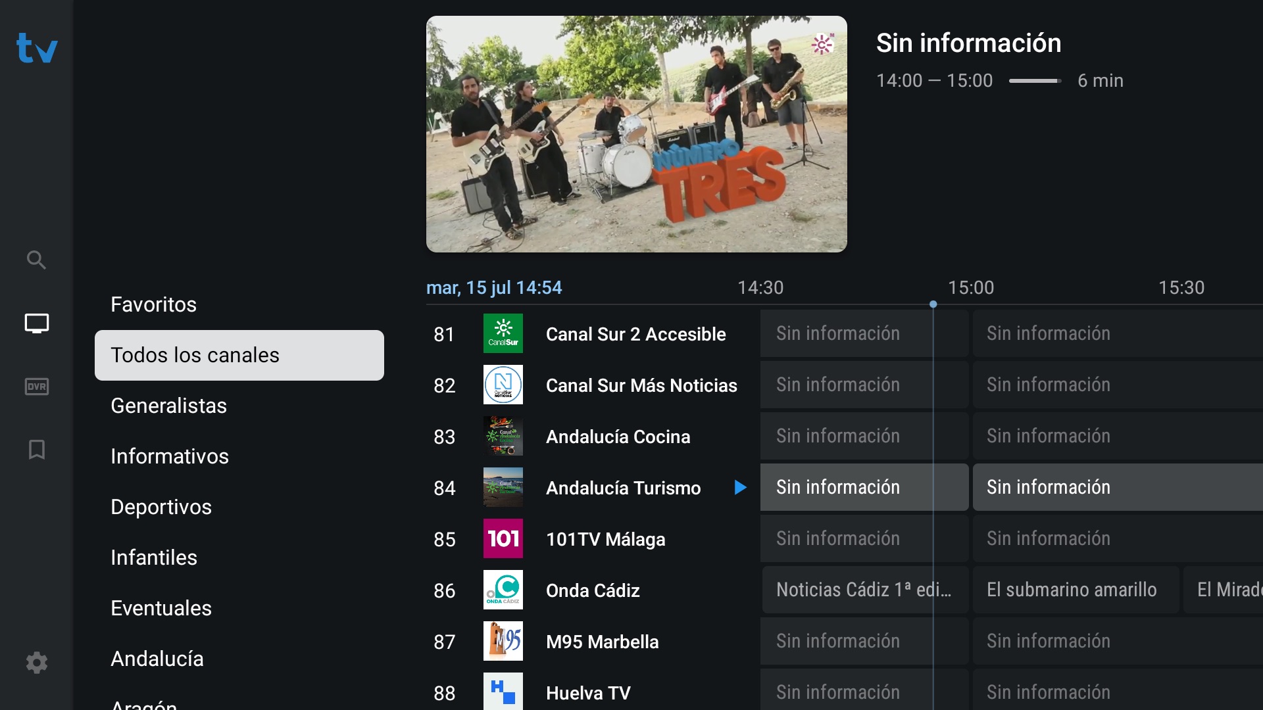The height and width of the screenshot is (710, 1263).
Task: Open current program on Canal Sur 2 Accesible
Action: (x=864, y=333)
